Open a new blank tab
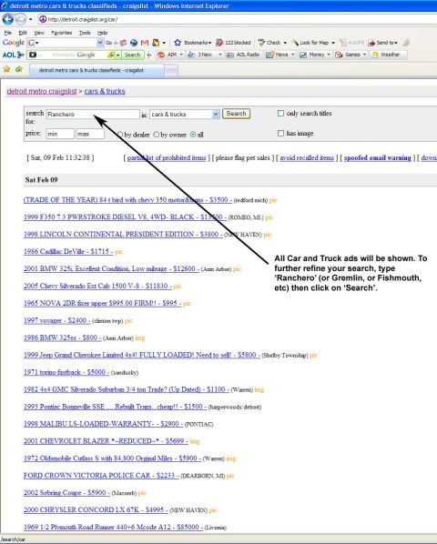This screenshot has height=544, width=437. point(171,71)
